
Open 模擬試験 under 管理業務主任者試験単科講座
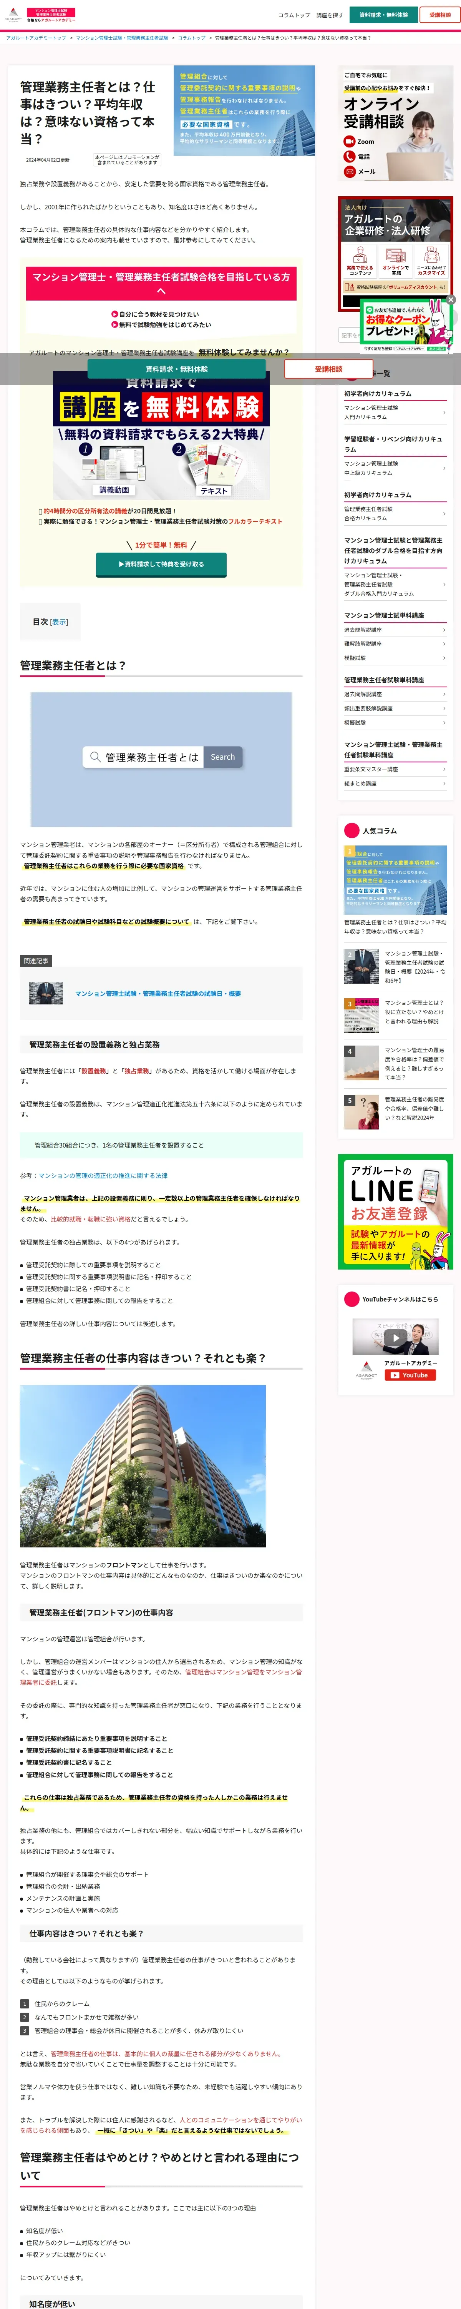pyautogui.click(x=395, y=722)
